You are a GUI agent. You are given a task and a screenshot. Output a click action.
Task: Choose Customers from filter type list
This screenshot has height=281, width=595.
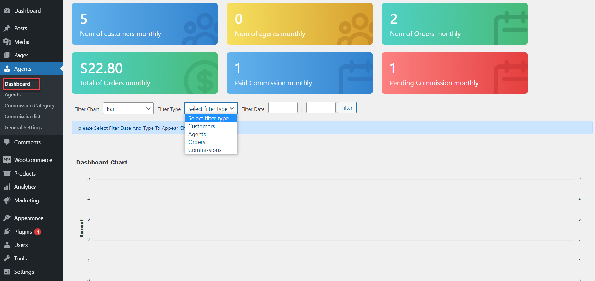coord(201,126)
